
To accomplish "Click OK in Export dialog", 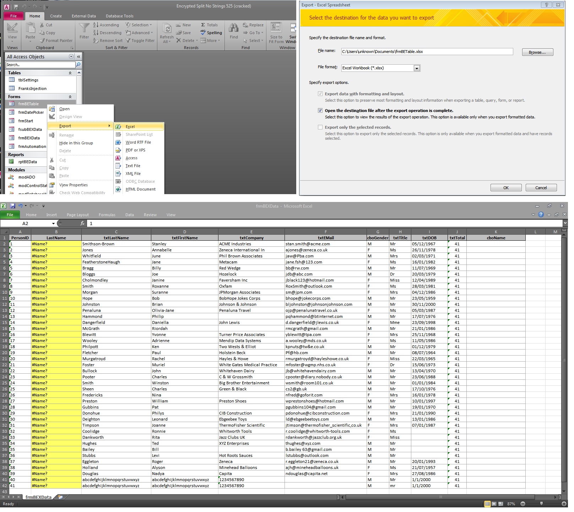I will (x=506, y=188).
